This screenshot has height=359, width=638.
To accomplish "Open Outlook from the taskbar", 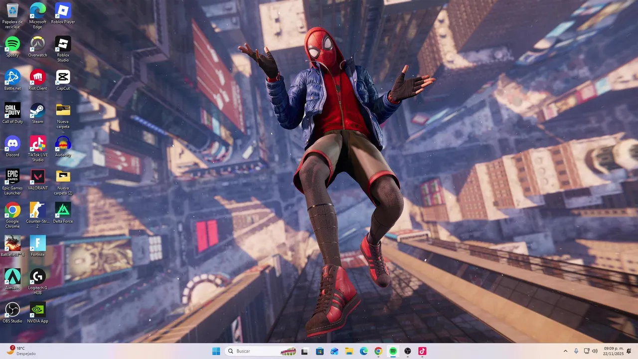I will point(334,351).
